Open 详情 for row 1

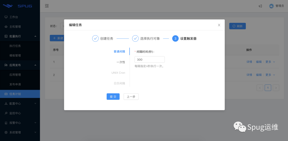tap(249, 62)
